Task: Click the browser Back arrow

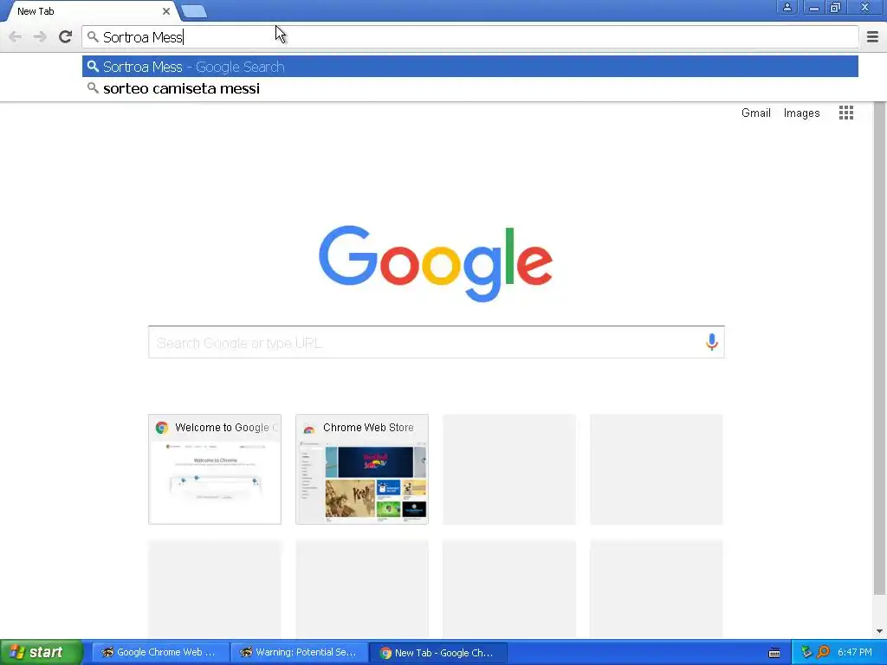Action: point(16,37)
